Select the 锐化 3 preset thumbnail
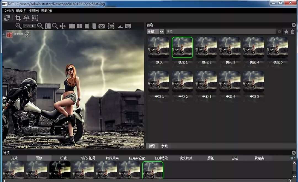The height and width of the screenshot is (182, 298). pos(230,47)
